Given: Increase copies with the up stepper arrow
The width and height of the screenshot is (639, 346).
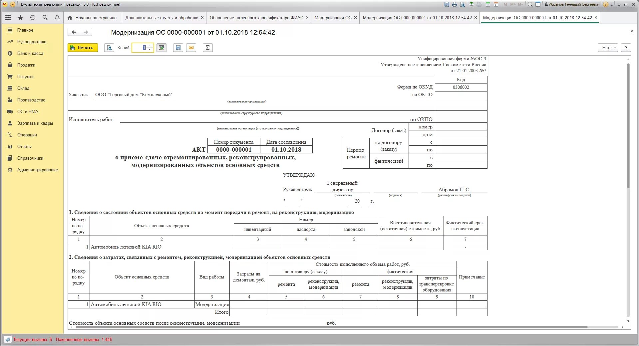Looking at the screenshot, I should (x=150, y=46).
